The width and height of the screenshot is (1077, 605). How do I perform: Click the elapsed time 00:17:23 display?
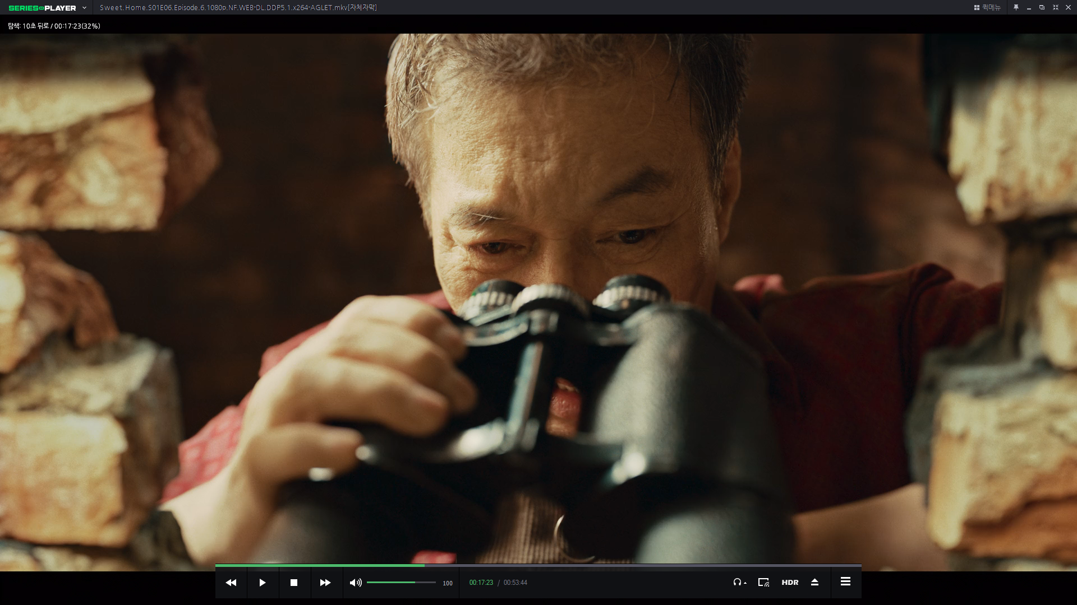pyautogui.click(x=481, y=583)
